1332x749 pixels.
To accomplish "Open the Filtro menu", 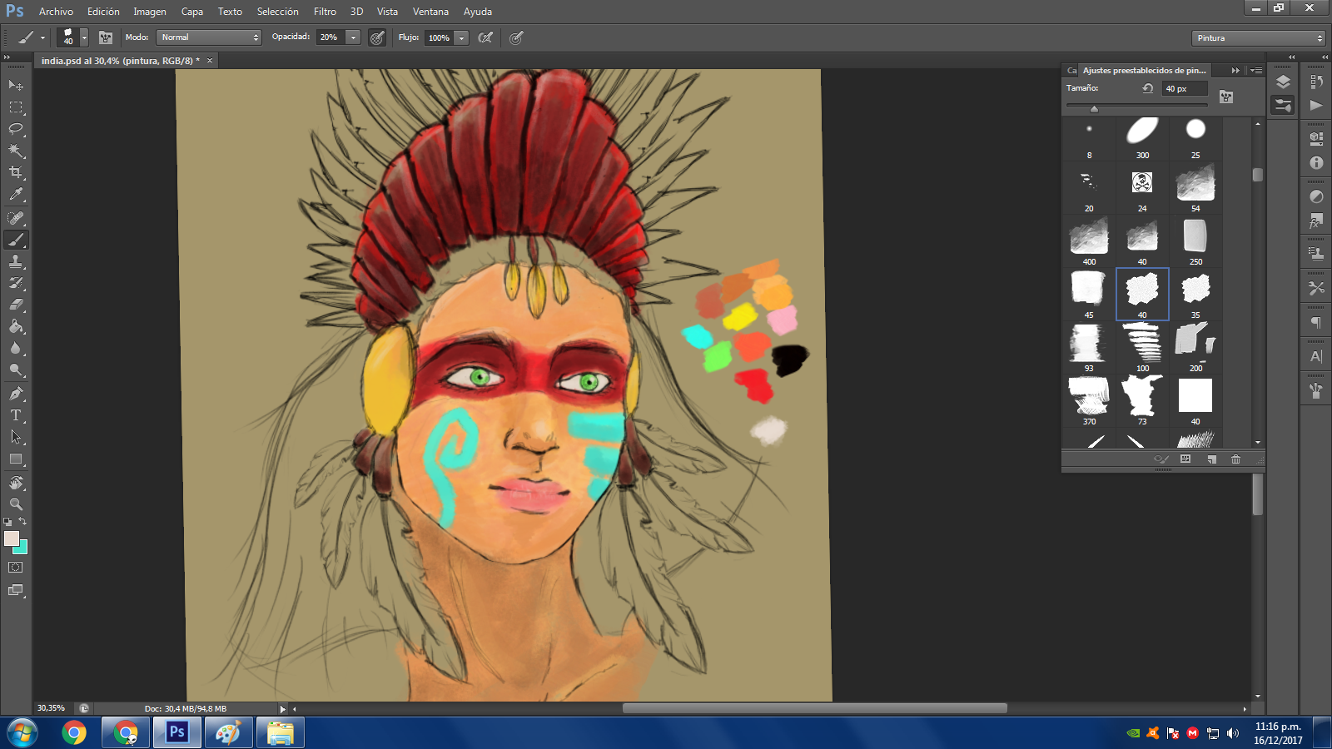I will pos(325,12).
